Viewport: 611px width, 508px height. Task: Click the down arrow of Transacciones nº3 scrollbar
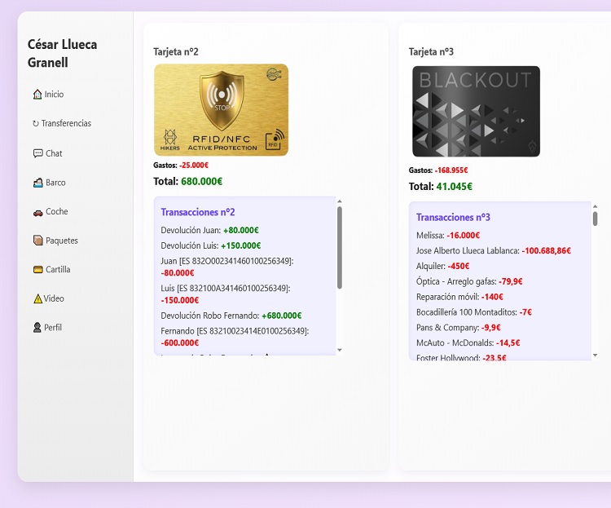[595, 355]
